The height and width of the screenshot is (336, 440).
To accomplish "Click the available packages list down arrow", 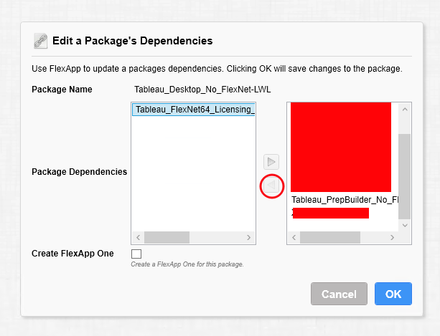I will pyautogui.click(x=405, y=225).
